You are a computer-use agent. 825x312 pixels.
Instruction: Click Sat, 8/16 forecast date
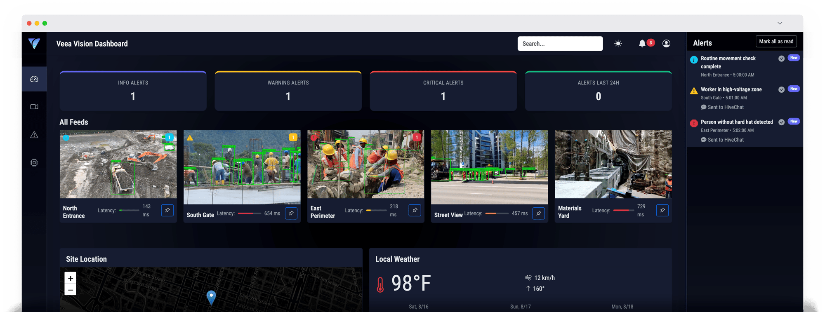(419, 307)
